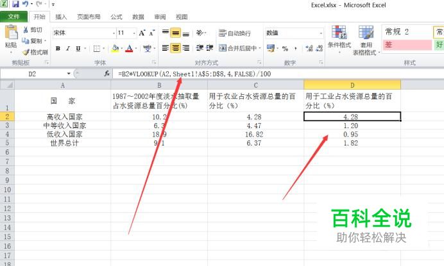This screenshot has height=266, width=444.
Task: Switch to the 视图 (View) tab
Action: pos(182,17)
